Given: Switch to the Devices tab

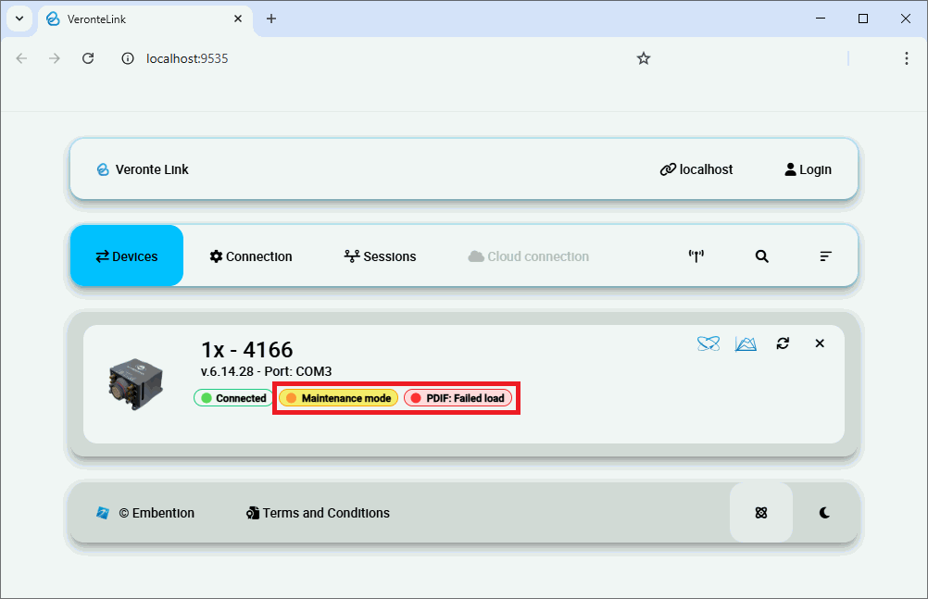Looking at the screenshot, I should [x=127, y=256].
